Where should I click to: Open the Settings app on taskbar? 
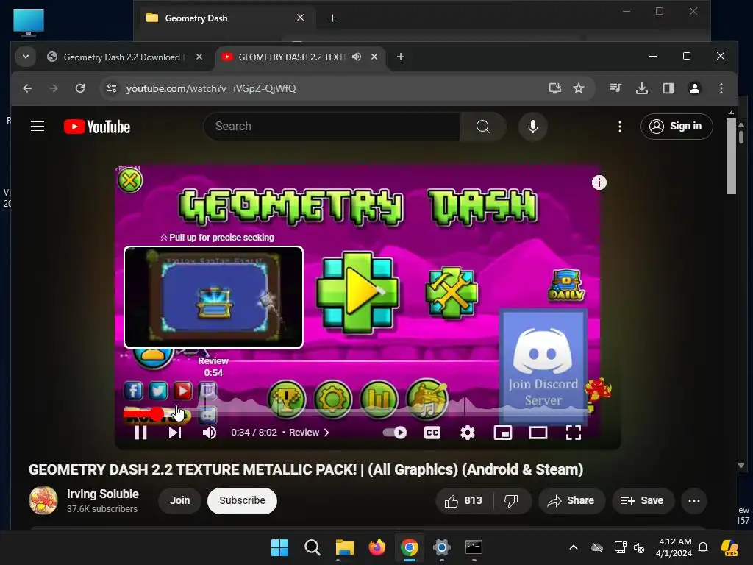pyautogui.click(x=441, y=547)
